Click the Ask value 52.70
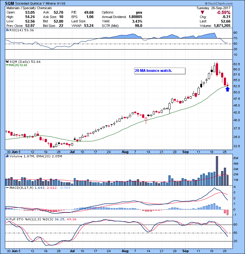245x254 pixels. click(58, 13)
